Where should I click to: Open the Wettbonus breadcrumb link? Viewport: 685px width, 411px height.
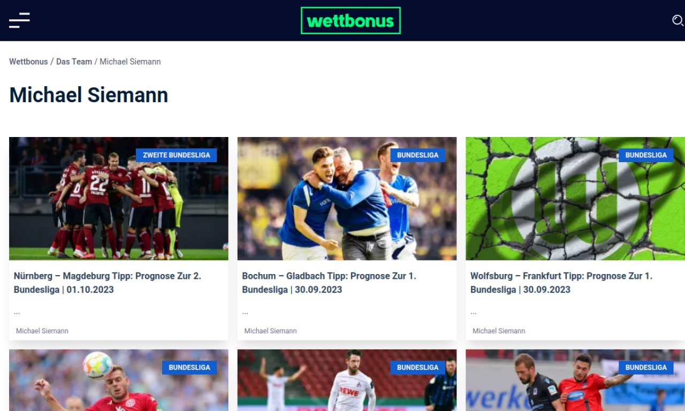click(x=28, y=62)
